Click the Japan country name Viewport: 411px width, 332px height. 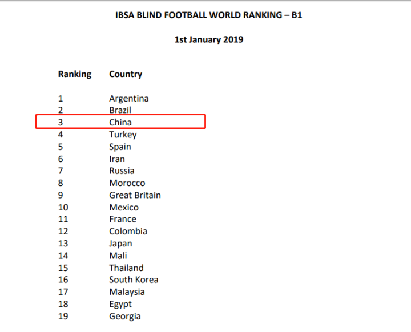pos(120,244)
